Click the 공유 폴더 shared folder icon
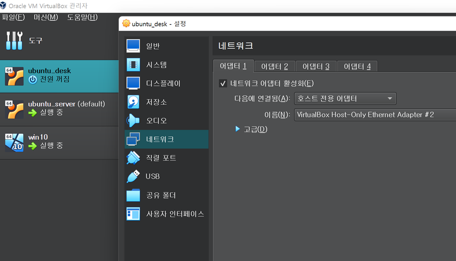Viewport: 456px width, 261px height. [133, 195]
